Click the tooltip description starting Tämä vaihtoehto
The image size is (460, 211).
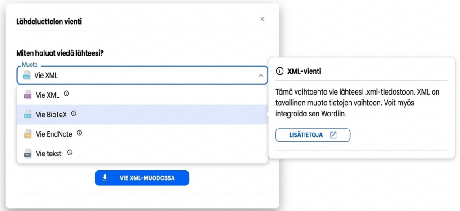[357, 103]
